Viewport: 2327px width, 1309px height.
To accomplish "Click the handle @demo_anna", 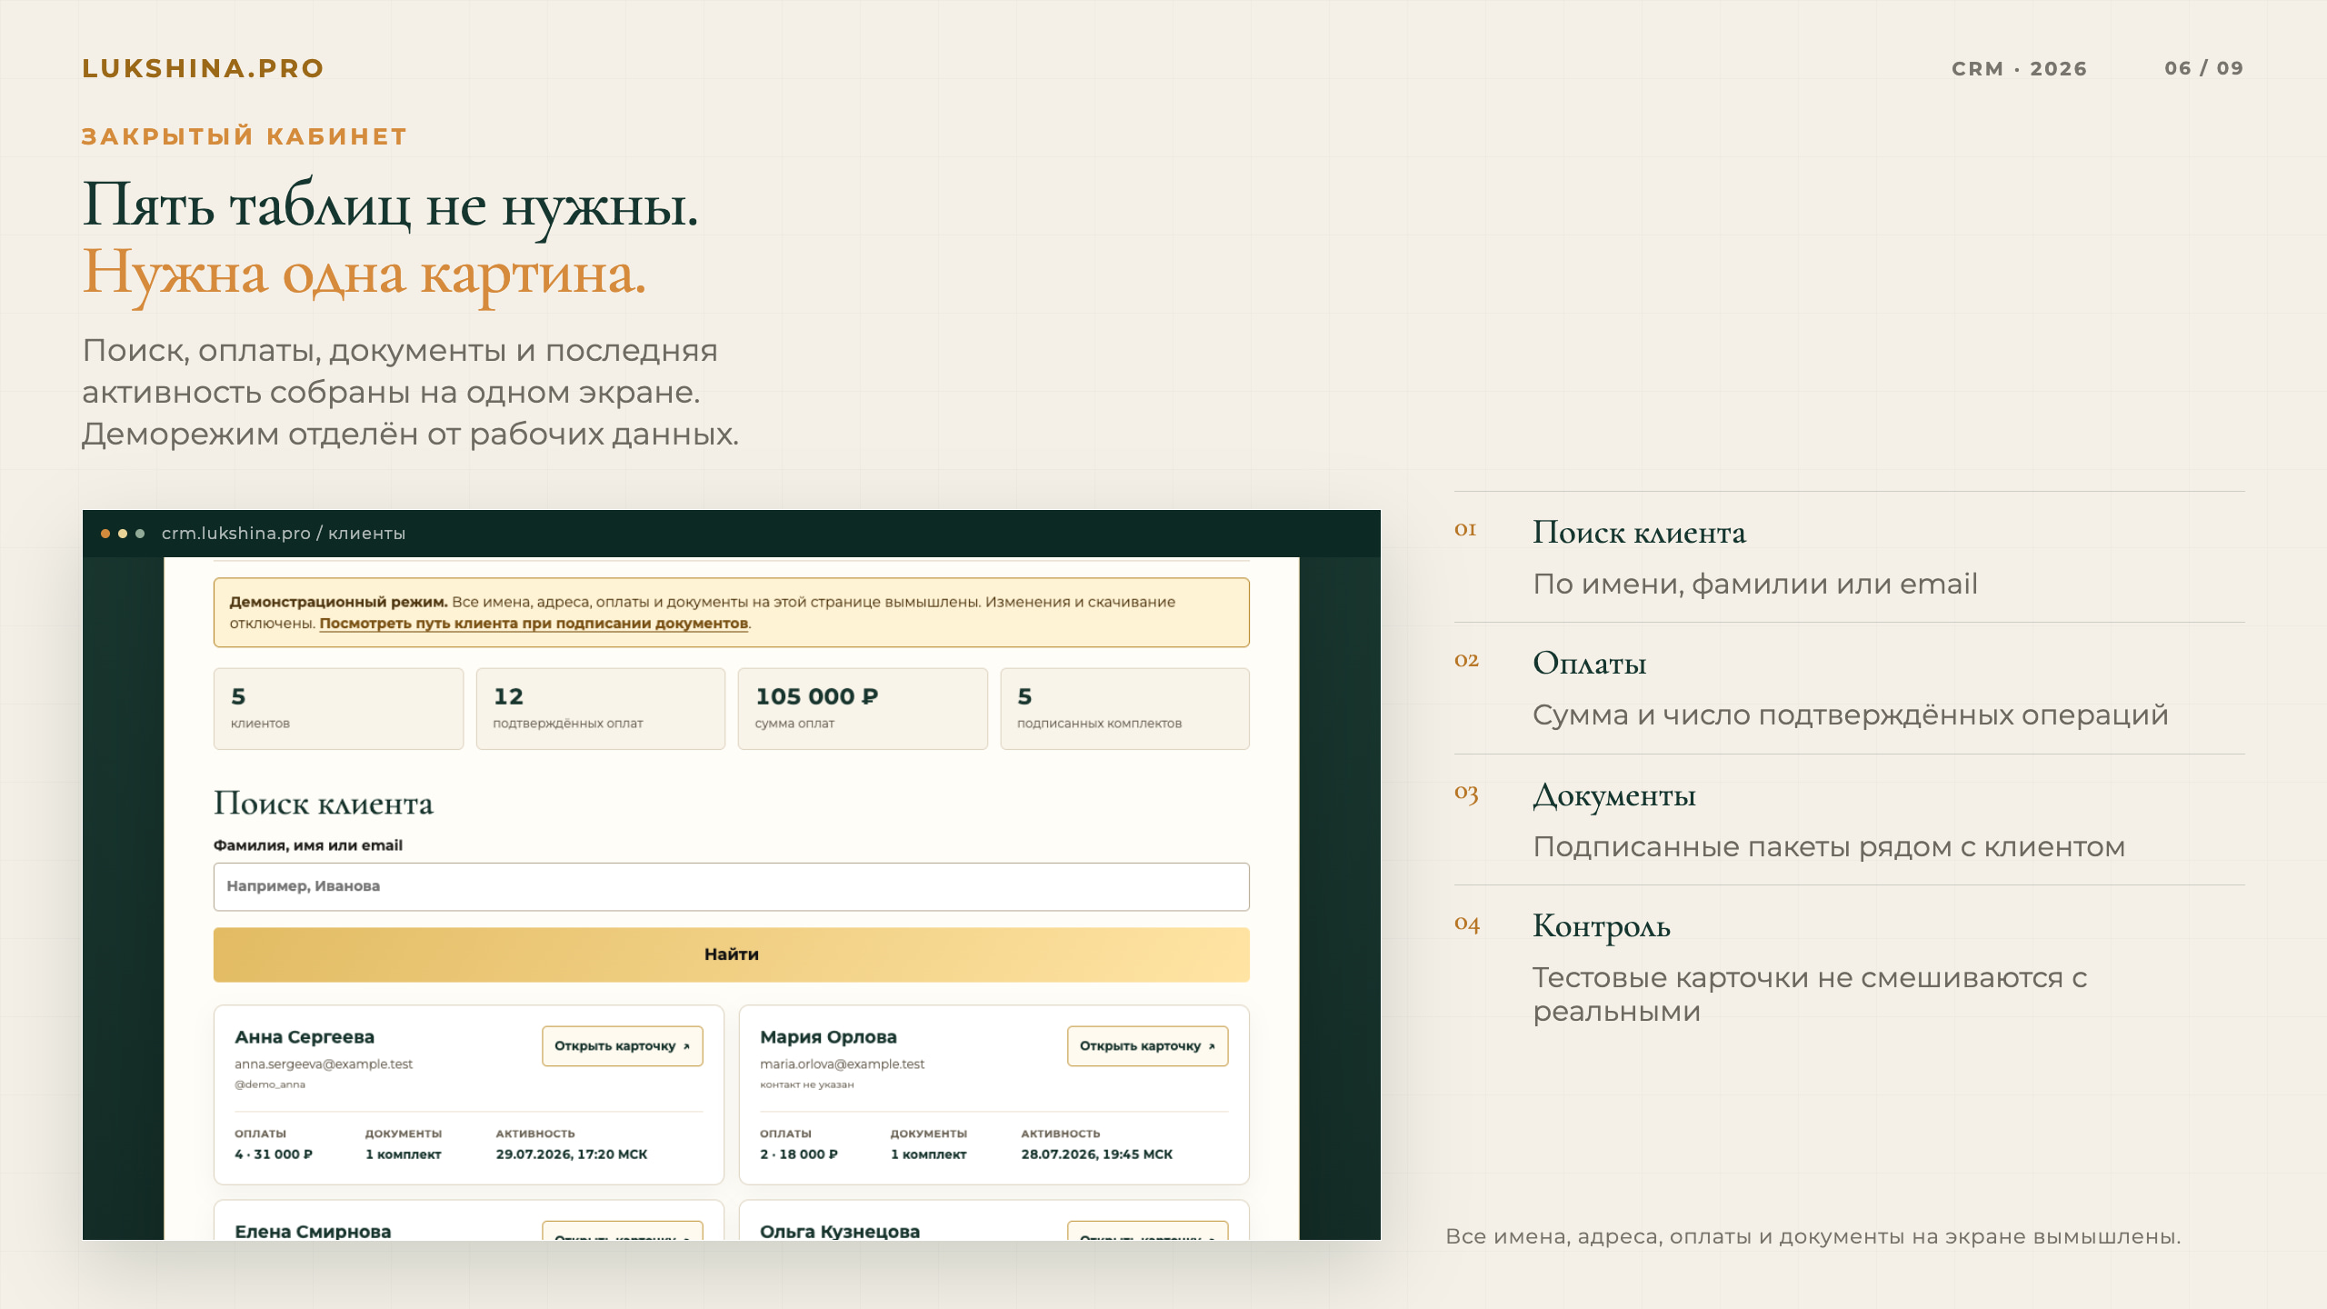I will click(x=270, y=1084).
